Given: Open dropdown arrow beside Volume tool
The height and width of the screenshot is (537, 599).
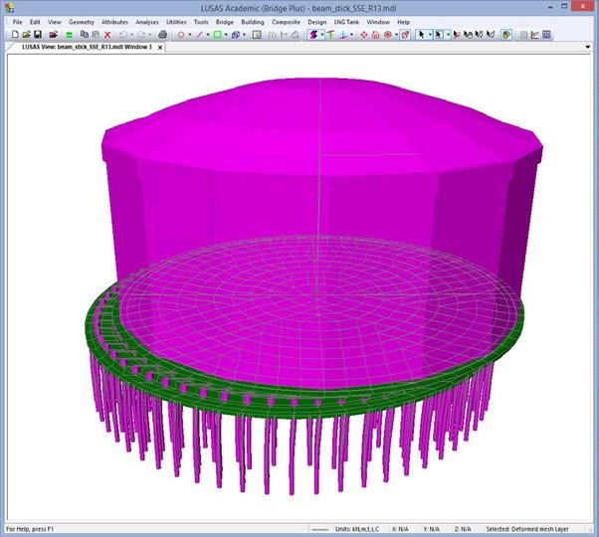Looking at the screenshot, I should (x=244, y=35).
